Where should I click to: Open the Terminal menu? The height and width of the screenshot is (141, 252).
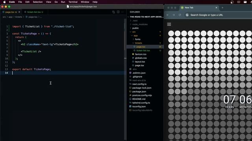tap(73, 2)
